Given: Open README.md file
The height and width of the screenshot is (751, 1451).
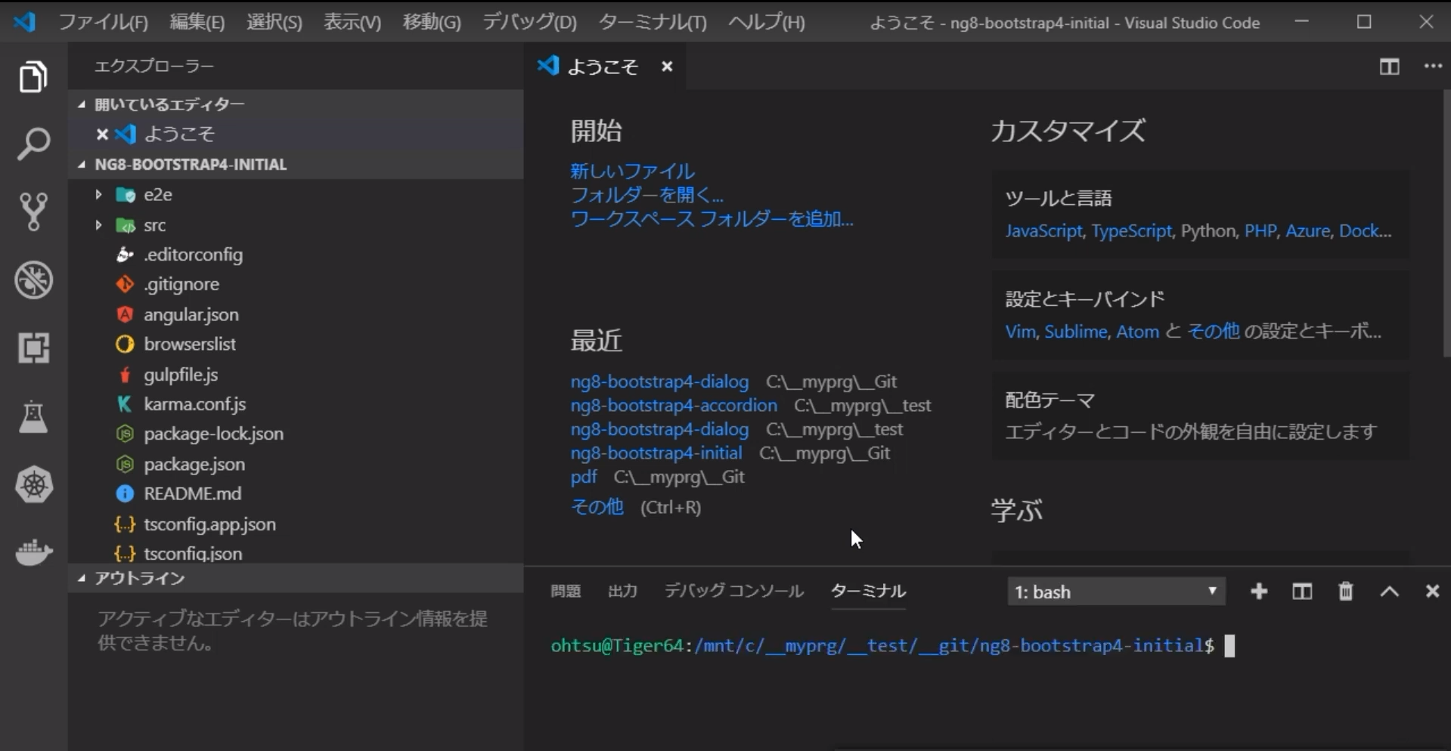Looking at the screenshot, I should click(x=192, y=493).
